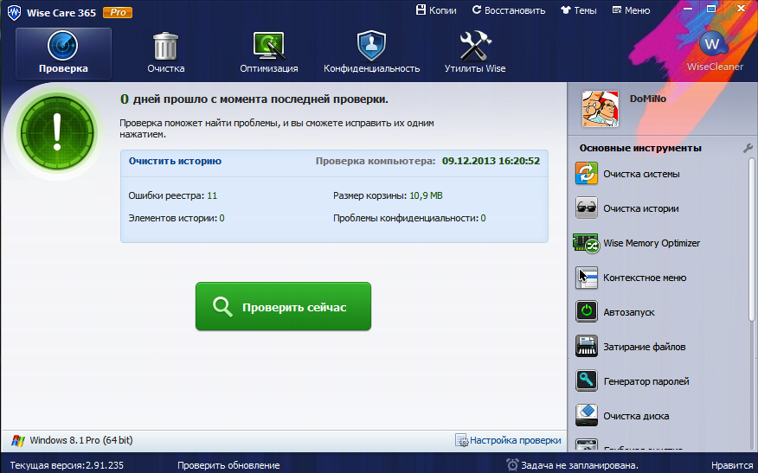Click the WiseCleaner logo icon
Image resolution: width=758 pixels, height=473 pixels.
click(711, 43)
